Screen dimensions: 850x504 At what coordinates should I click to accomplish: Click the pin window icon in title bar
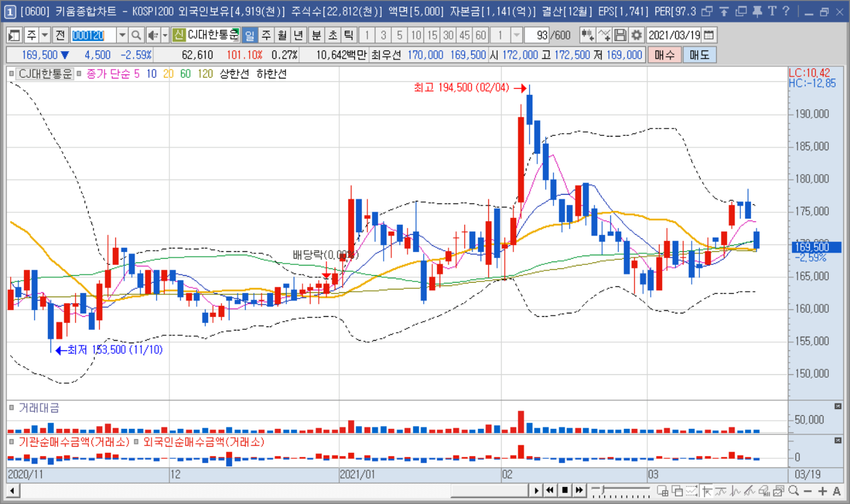(756, 12)
